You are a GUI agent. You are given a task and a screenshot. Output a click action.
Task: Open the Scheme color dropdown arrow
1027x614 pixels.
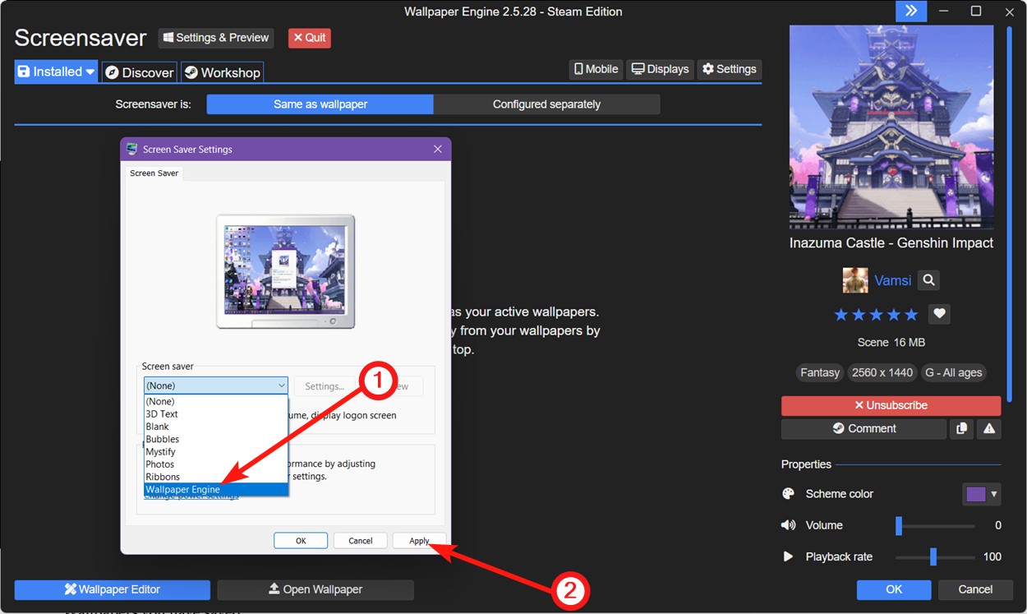993,493
